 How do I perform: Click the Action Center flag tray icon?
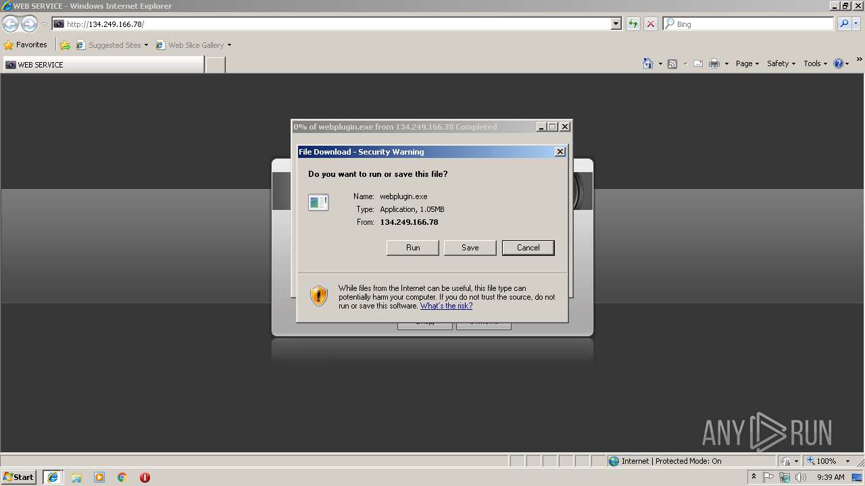pyautogui.click(x=769, y=477)
